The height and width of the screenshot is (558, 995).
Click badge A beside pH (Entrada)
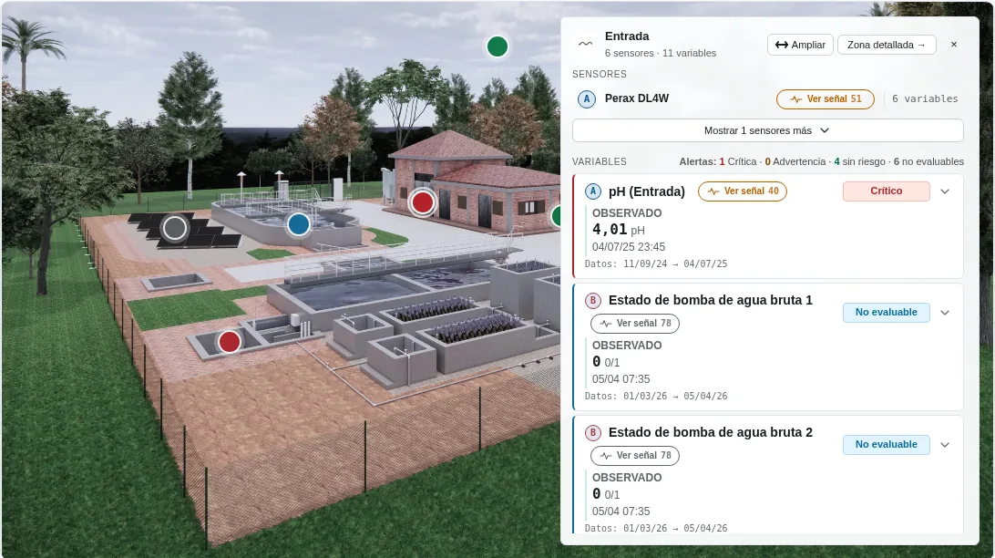pos(592,191)
